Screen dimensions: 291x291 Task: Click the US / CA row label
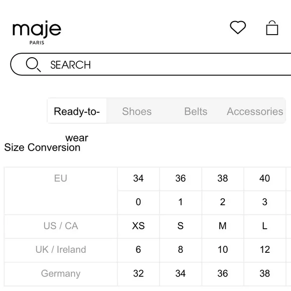tap(61, 226)
